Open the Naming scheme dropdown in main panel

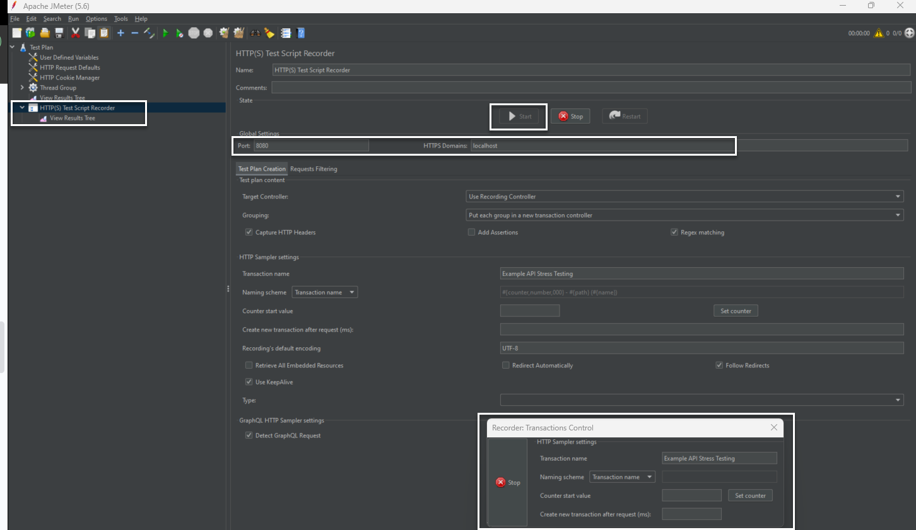[324, 292]
